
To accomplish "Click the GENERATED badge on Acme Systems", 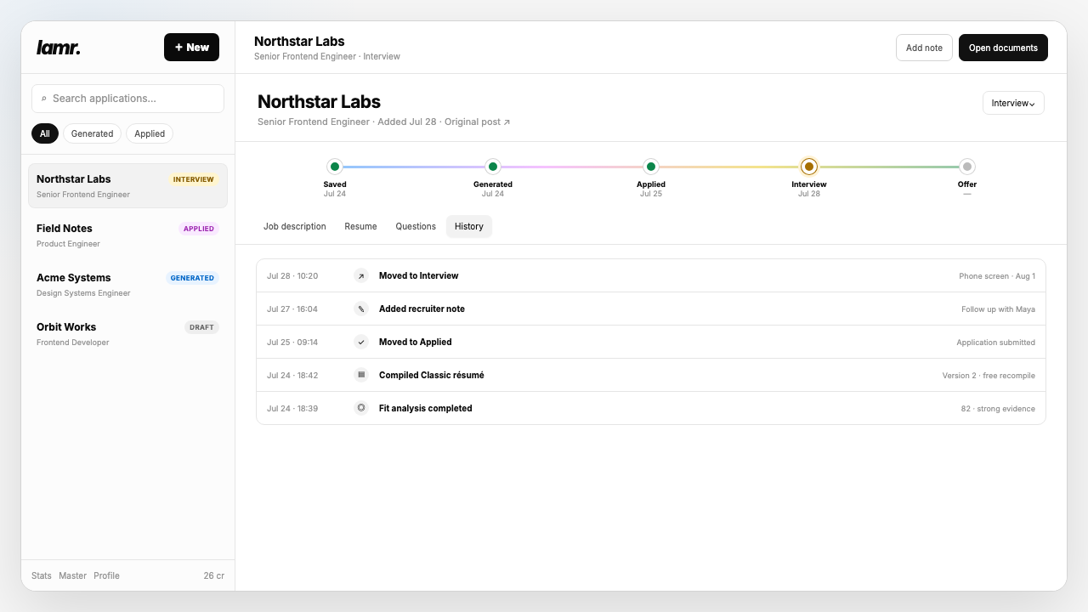I will (x=192, y=278).
